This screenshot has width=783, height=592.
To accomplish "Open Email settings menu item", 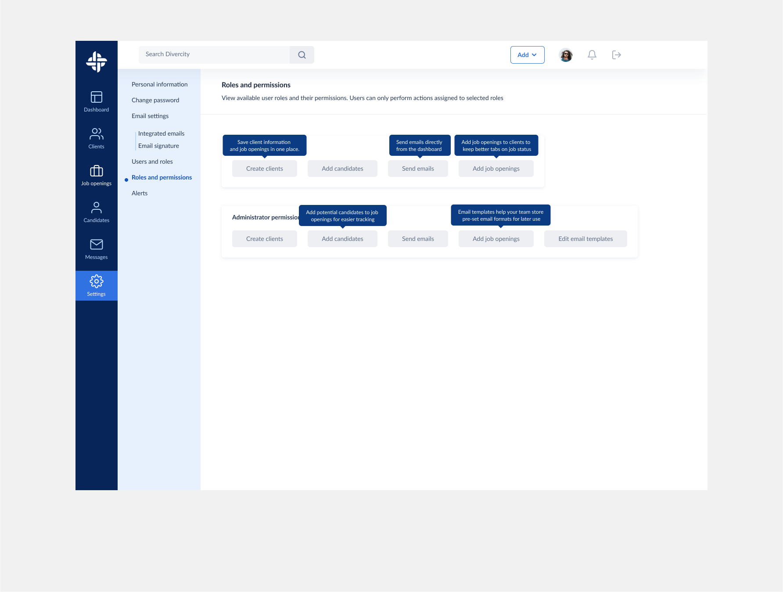I will click(x=150, y=116).
